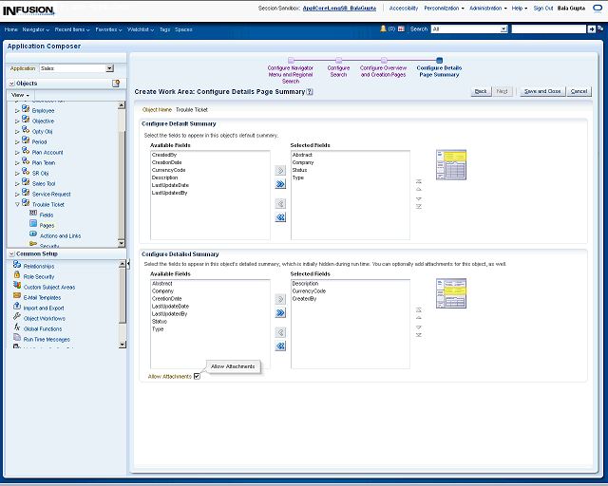Click Move selected arrow in Detailed Summary
Image resolution: width=608 pixels, height=486 pixels.
click(x=280, y=299)
